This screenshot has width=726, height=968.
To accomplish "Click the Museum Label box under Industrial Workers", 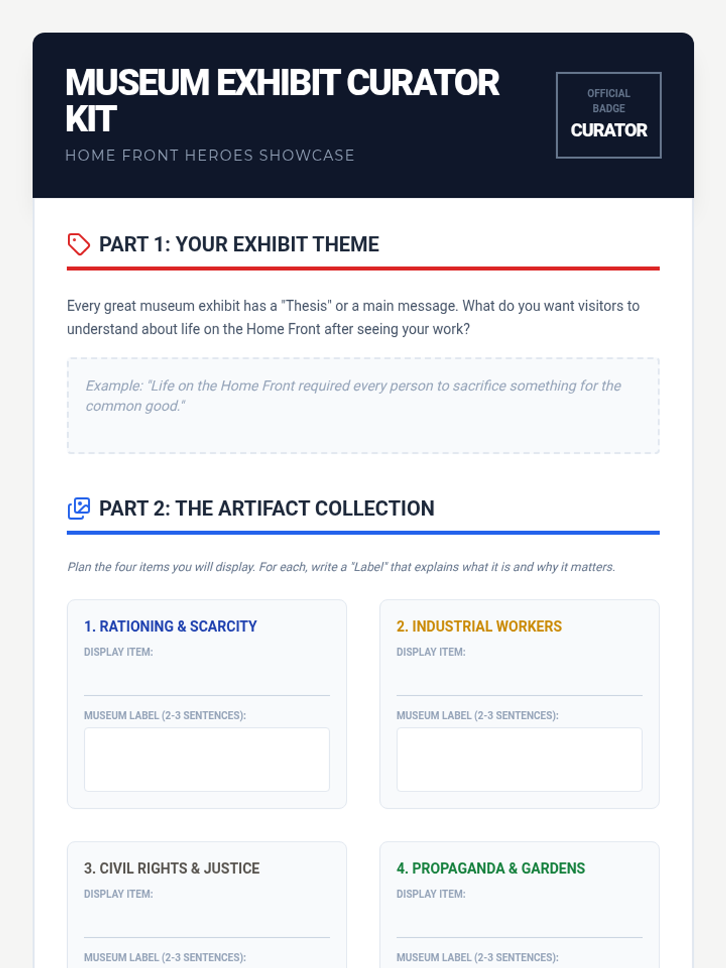I will tap(520, 759).
